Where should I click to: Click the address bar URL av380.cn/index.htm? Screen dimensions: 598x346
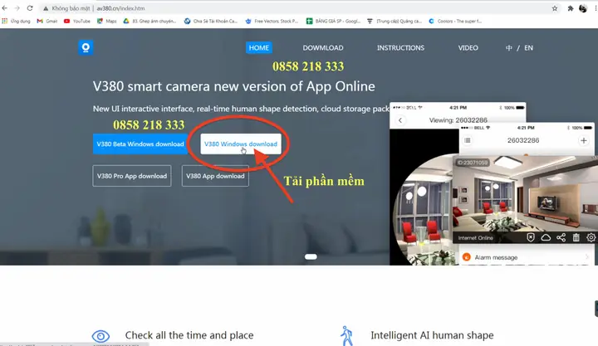(x=120, y=8)
